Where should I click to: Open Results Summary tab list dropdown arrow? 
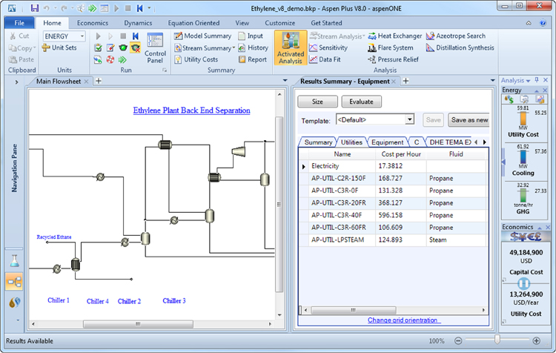coord(492,81)
